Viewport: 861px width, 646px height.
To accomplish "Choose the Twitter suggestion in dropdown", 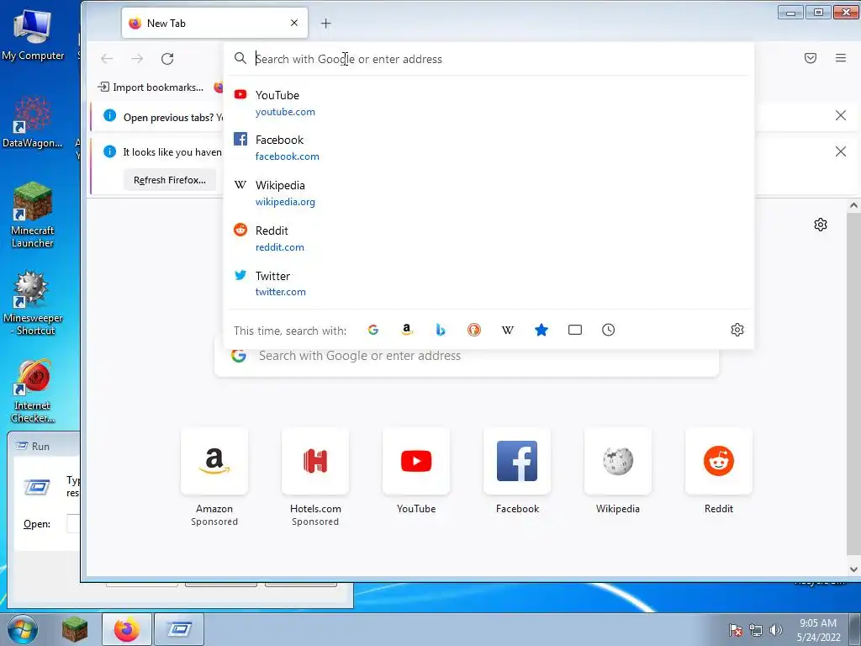I will coord(489,283).
